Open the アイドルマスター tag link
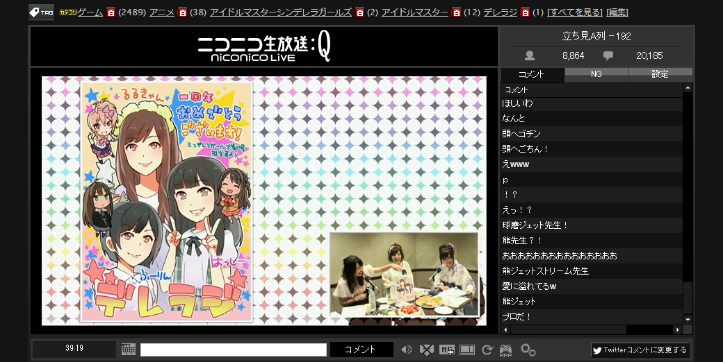Screen dimensions: 723x362 coord(415,12)
